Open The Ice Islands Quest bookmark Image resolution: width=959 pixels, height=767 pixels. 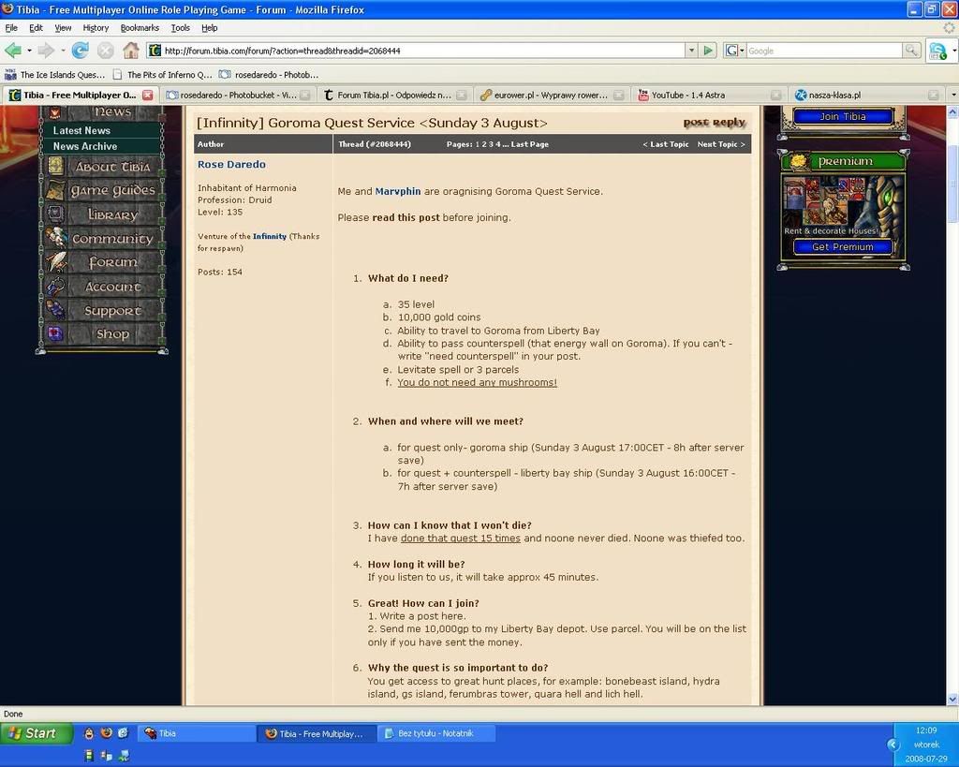(x=55, y=75)
